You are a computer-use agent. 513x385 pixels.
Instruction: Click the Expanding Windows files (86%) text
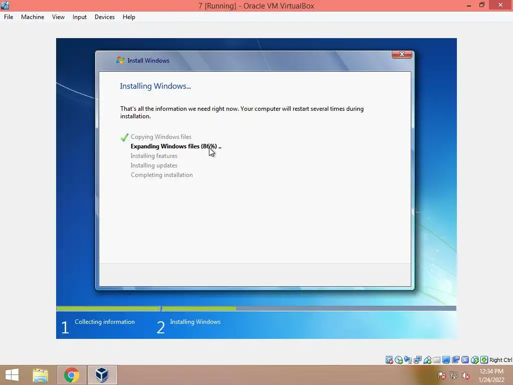(176, 146)
